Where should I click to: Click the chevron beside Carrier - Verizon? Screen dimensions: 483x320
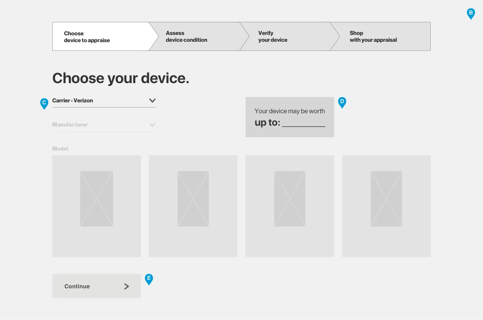click(x=152, y=100)
